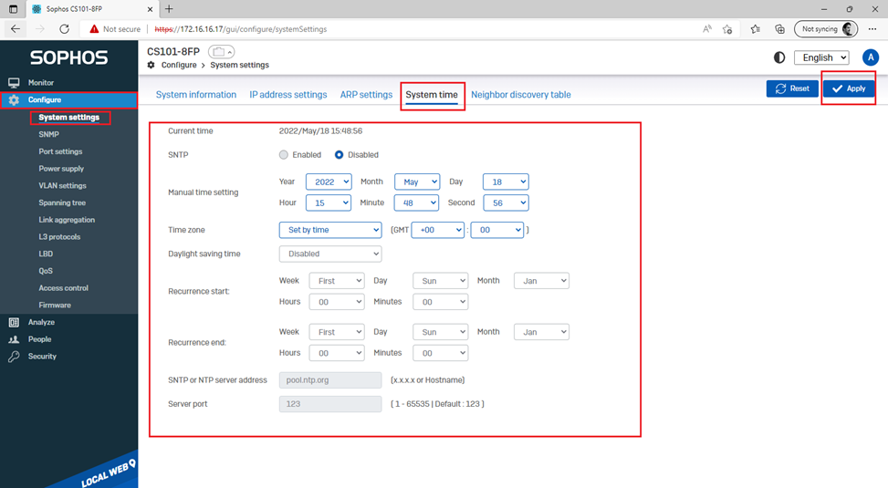Open the Neighbor discovery table tab
888x488 pixels.
pos(520,95)
